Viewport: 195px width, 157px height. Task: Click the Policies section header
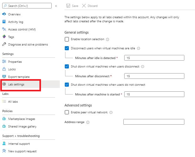tap(7, 111)
